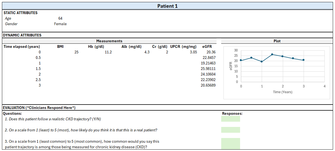Click the last data point at year 3

pos(303,60)
